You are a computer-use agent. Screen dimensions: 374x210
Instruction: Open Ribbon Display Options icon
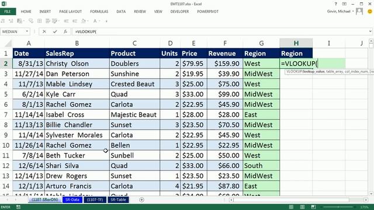(344, 4)
